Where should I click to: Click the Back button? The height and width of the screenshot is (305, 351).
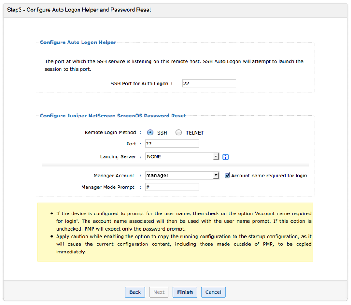pyautogui.click(x=135, y=292)
